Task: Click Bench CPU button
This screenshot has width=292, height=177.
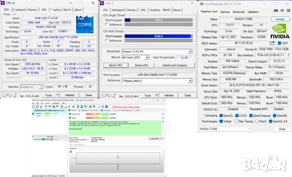Action: tap(115, 65)
